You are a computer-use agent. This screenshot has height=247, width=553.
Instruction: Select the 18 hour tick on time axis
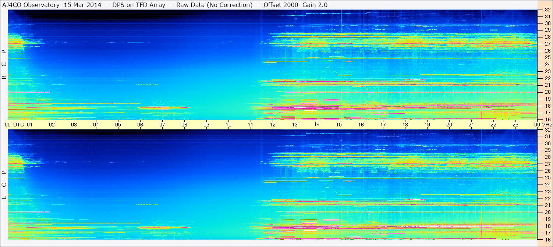tap(405, 125)
